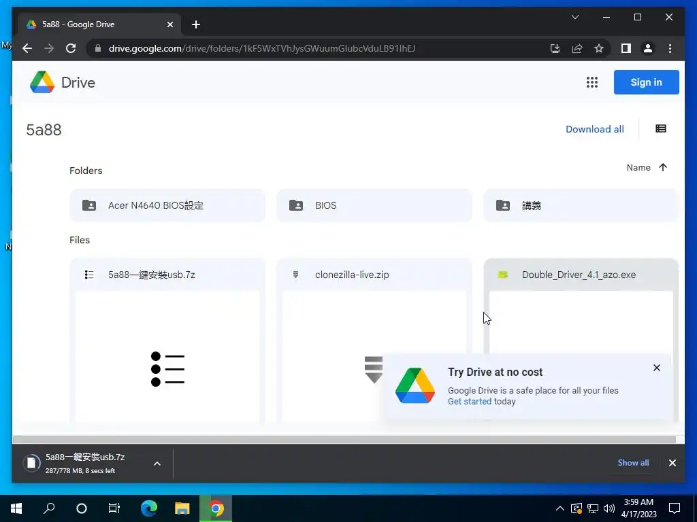697x522 pixels.
Task: Select file Double_Driver_4.1_azo.exe
Action: [579, 275]
